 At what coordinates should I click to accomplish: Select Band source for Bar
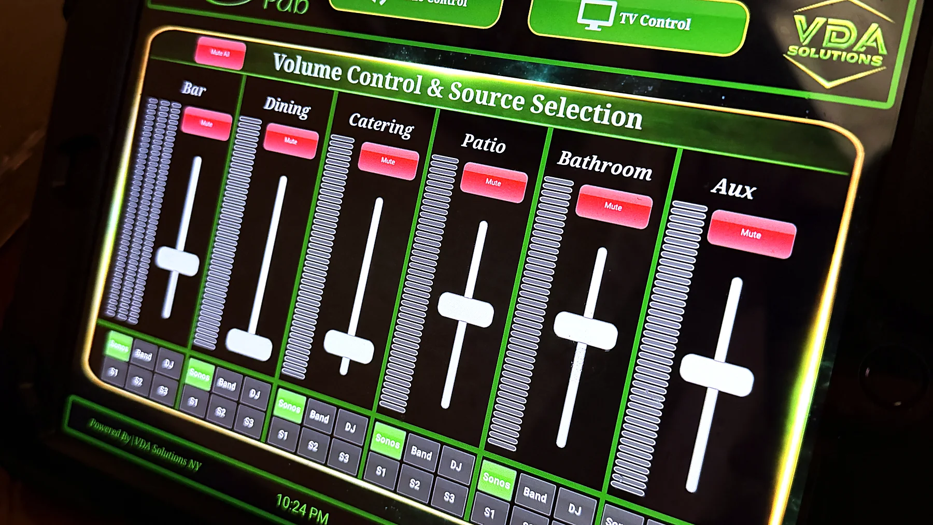(x=144, y=354)
